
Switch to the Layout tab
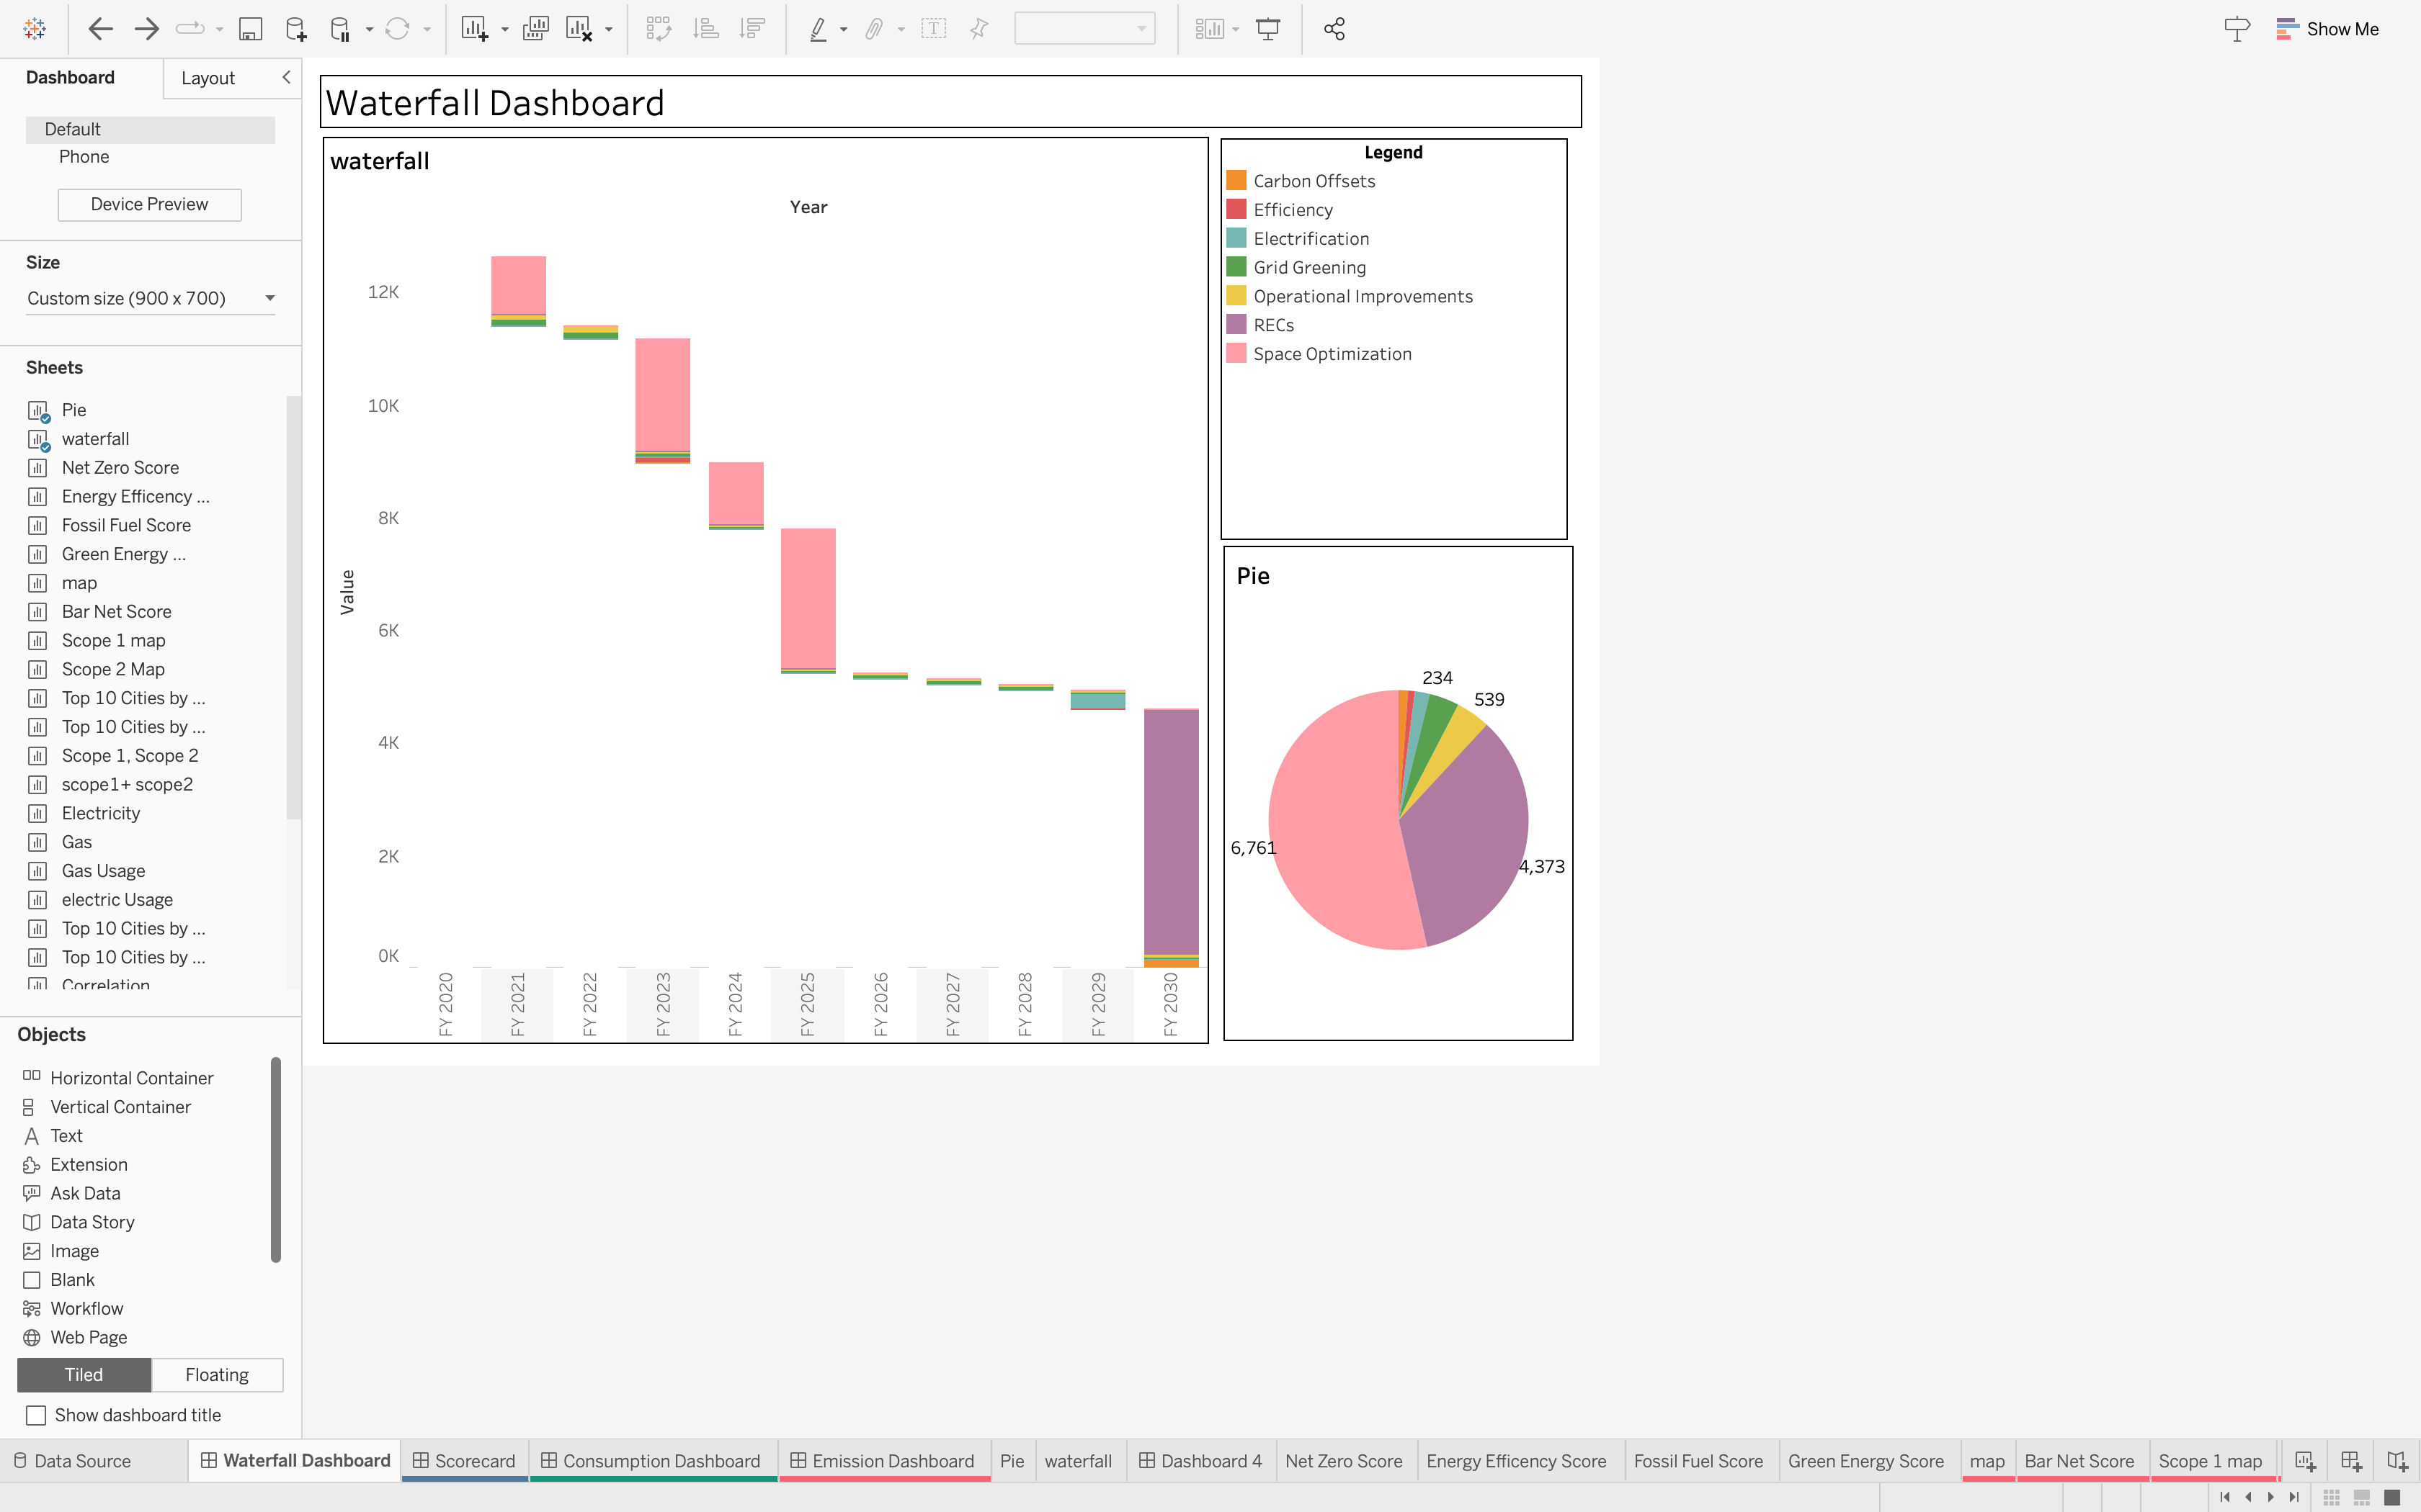click(x=208, y=78)
